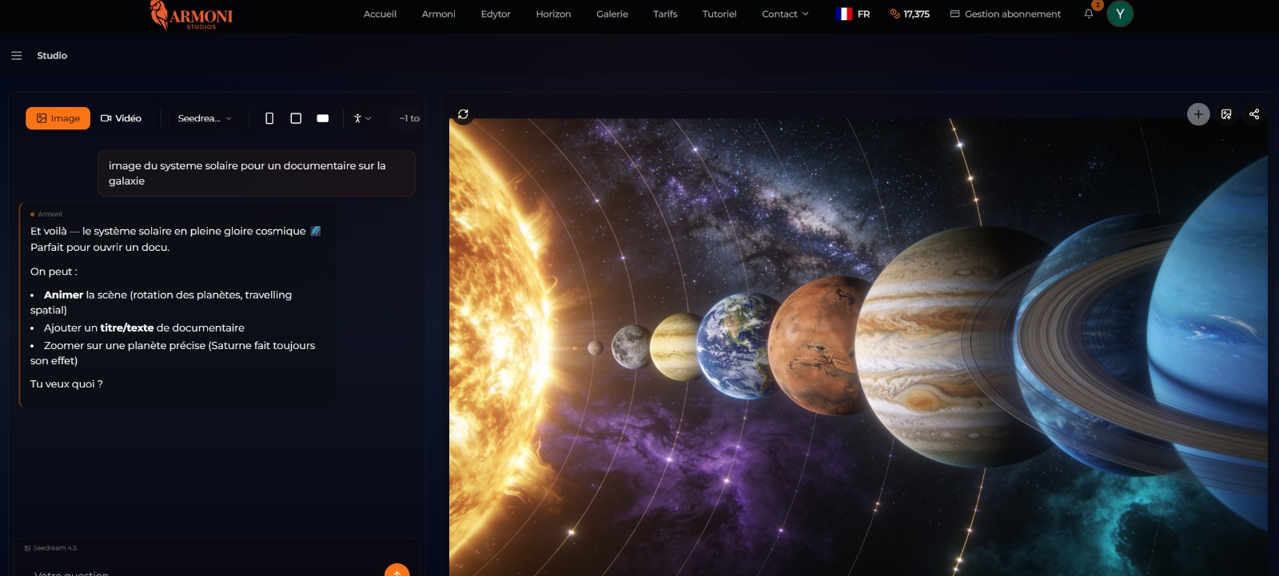Expand the person pose options dropdown
Screen dimensions: 1279x576
click(362, 118)
